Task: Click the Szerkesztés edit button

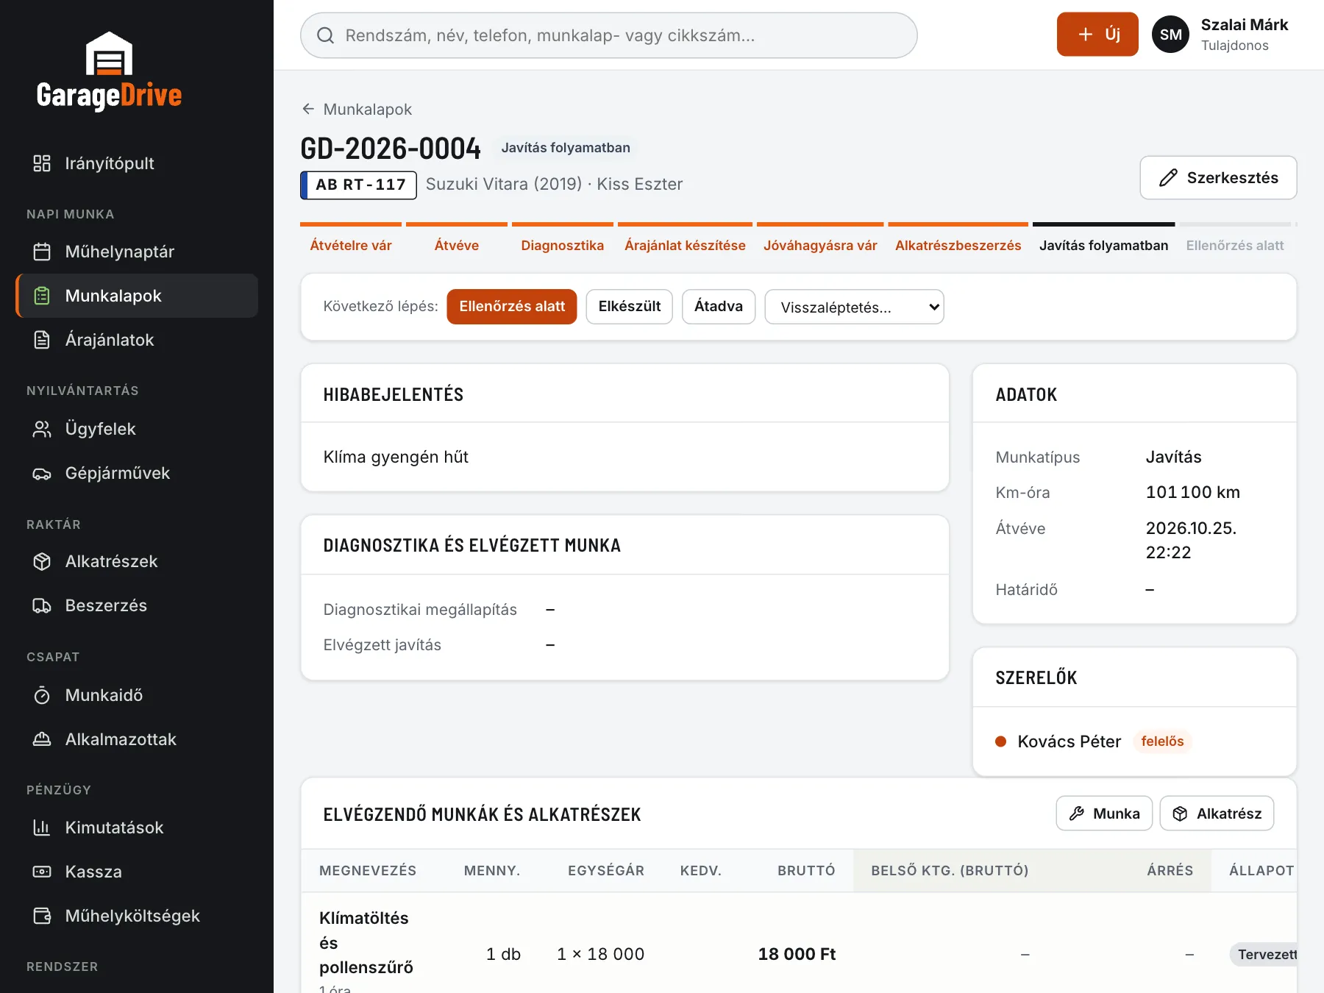Action: point(1218,177)
